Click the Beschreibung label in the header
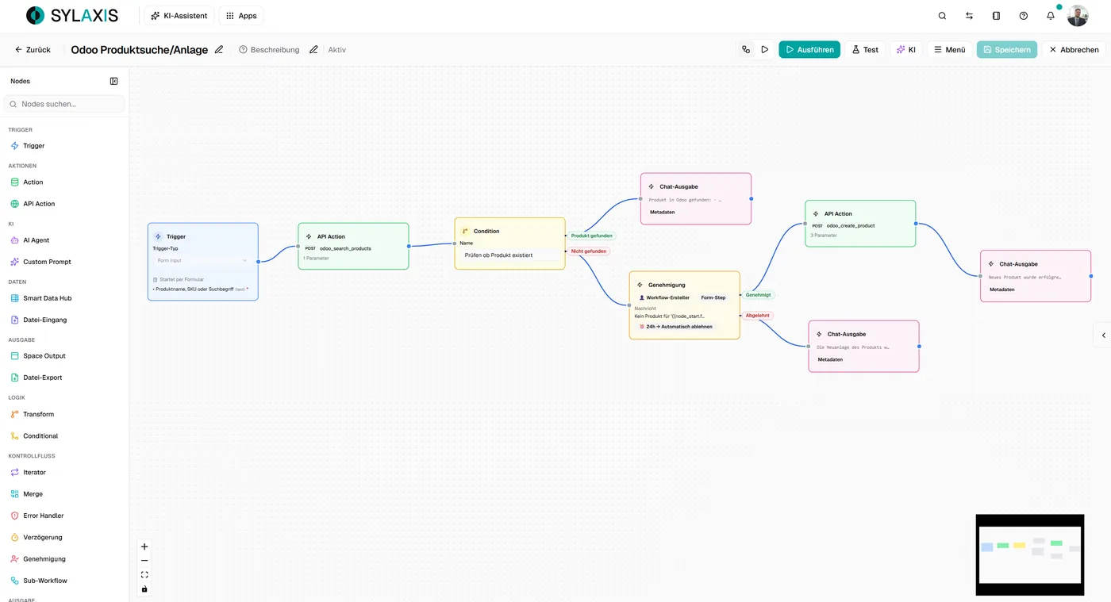The image size is (1111, 602). [275, 49]
